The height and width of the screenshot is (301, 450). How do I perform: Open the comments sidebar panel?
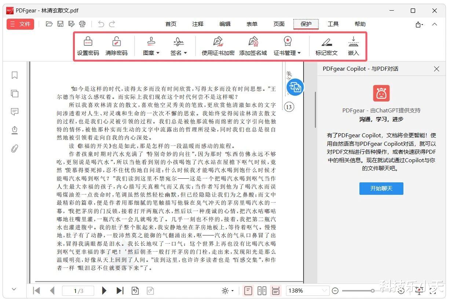(x=15, y=112)
